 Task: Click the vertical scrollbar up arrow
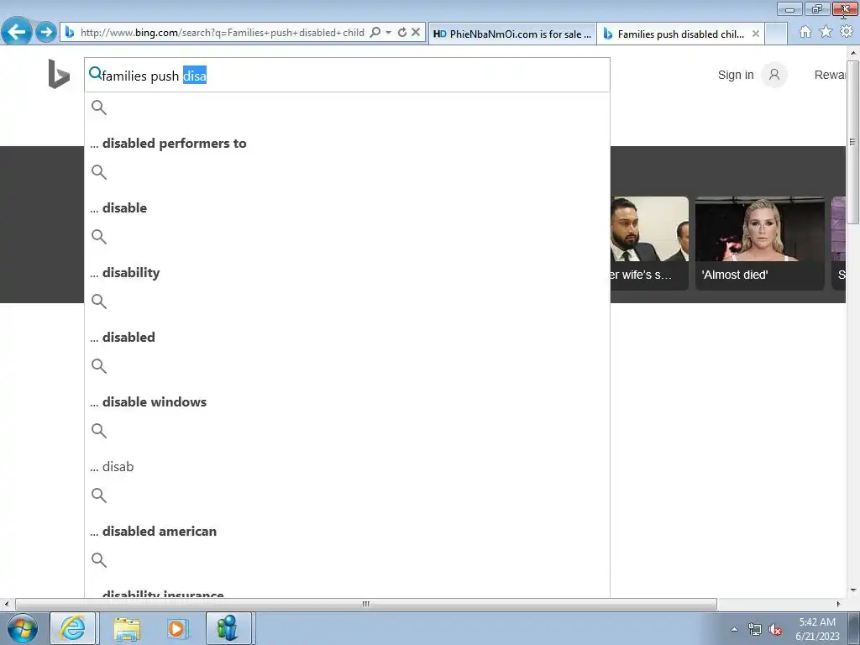[852, 53]
